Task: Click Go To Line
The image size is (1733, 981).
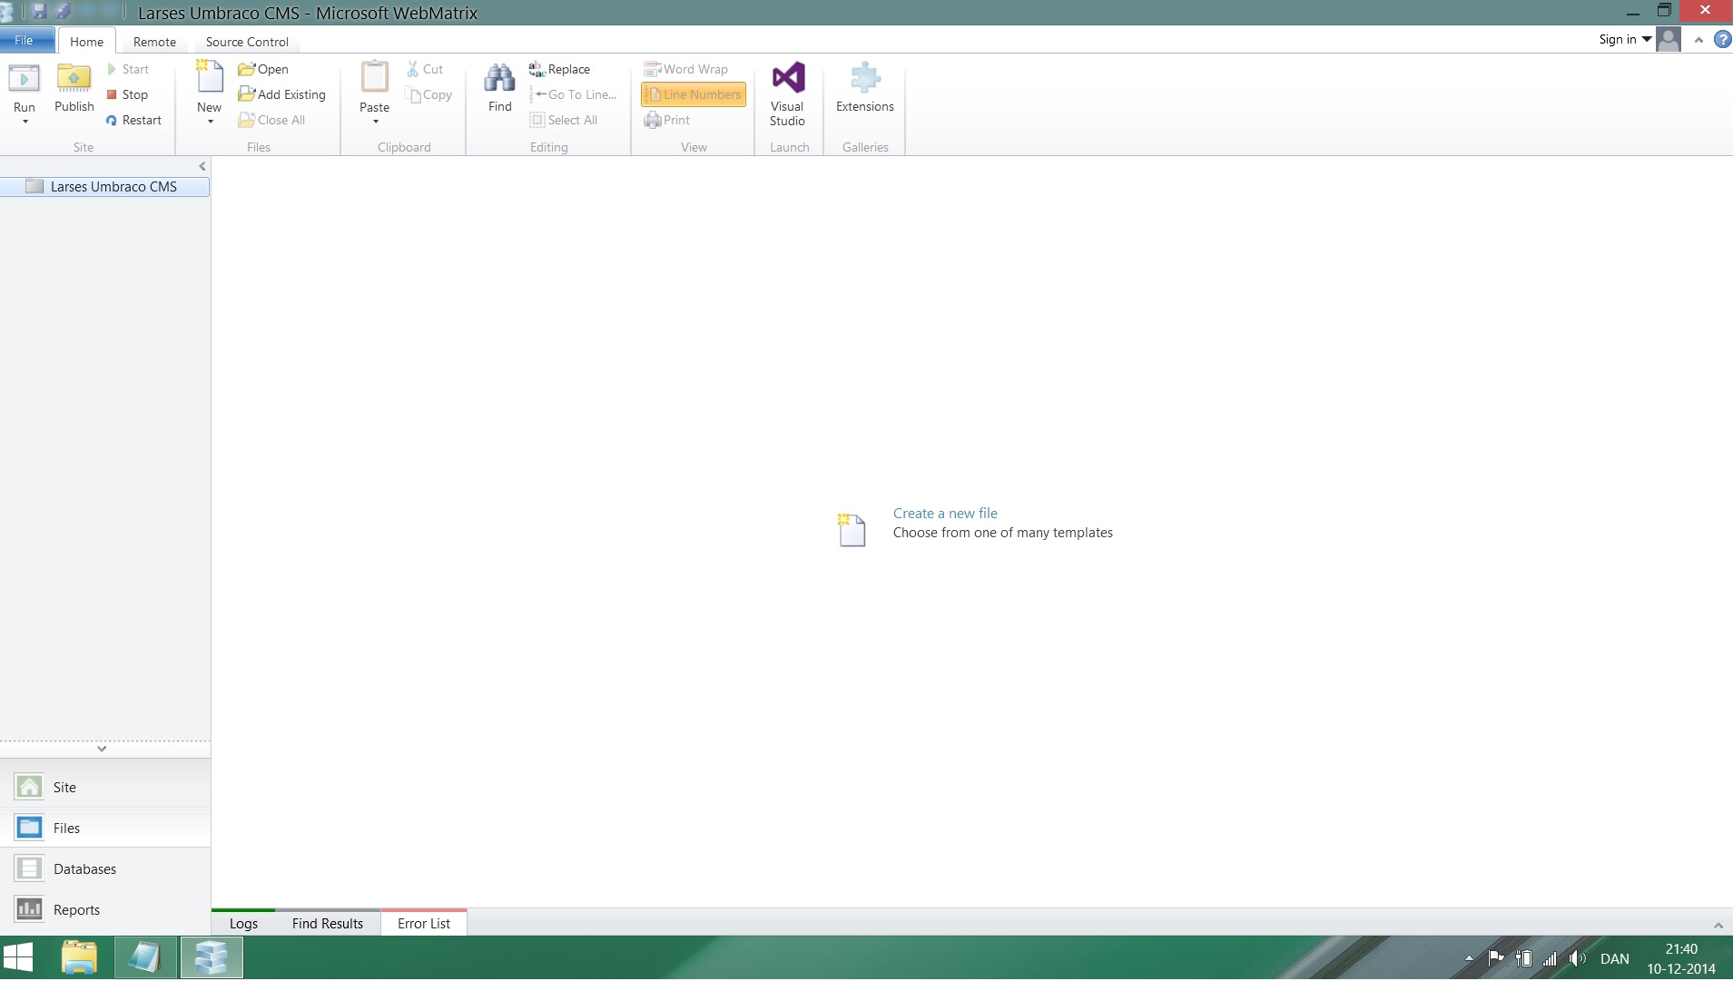Action: point(573,94)
